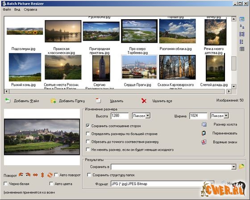Image resolution: width=250 pixels, height=200 pixels.
Task: Click the Удалить все button label
Action: pos(162,101)
